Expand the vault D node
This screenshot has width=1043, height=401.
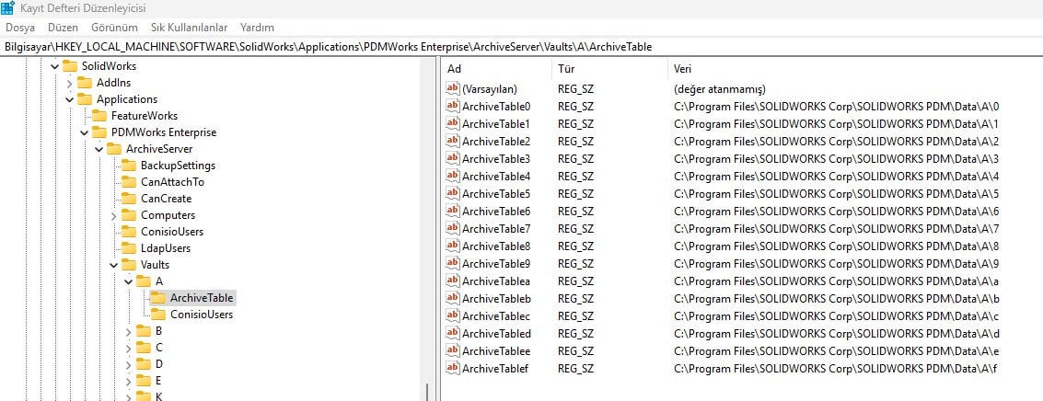point(128,364)
